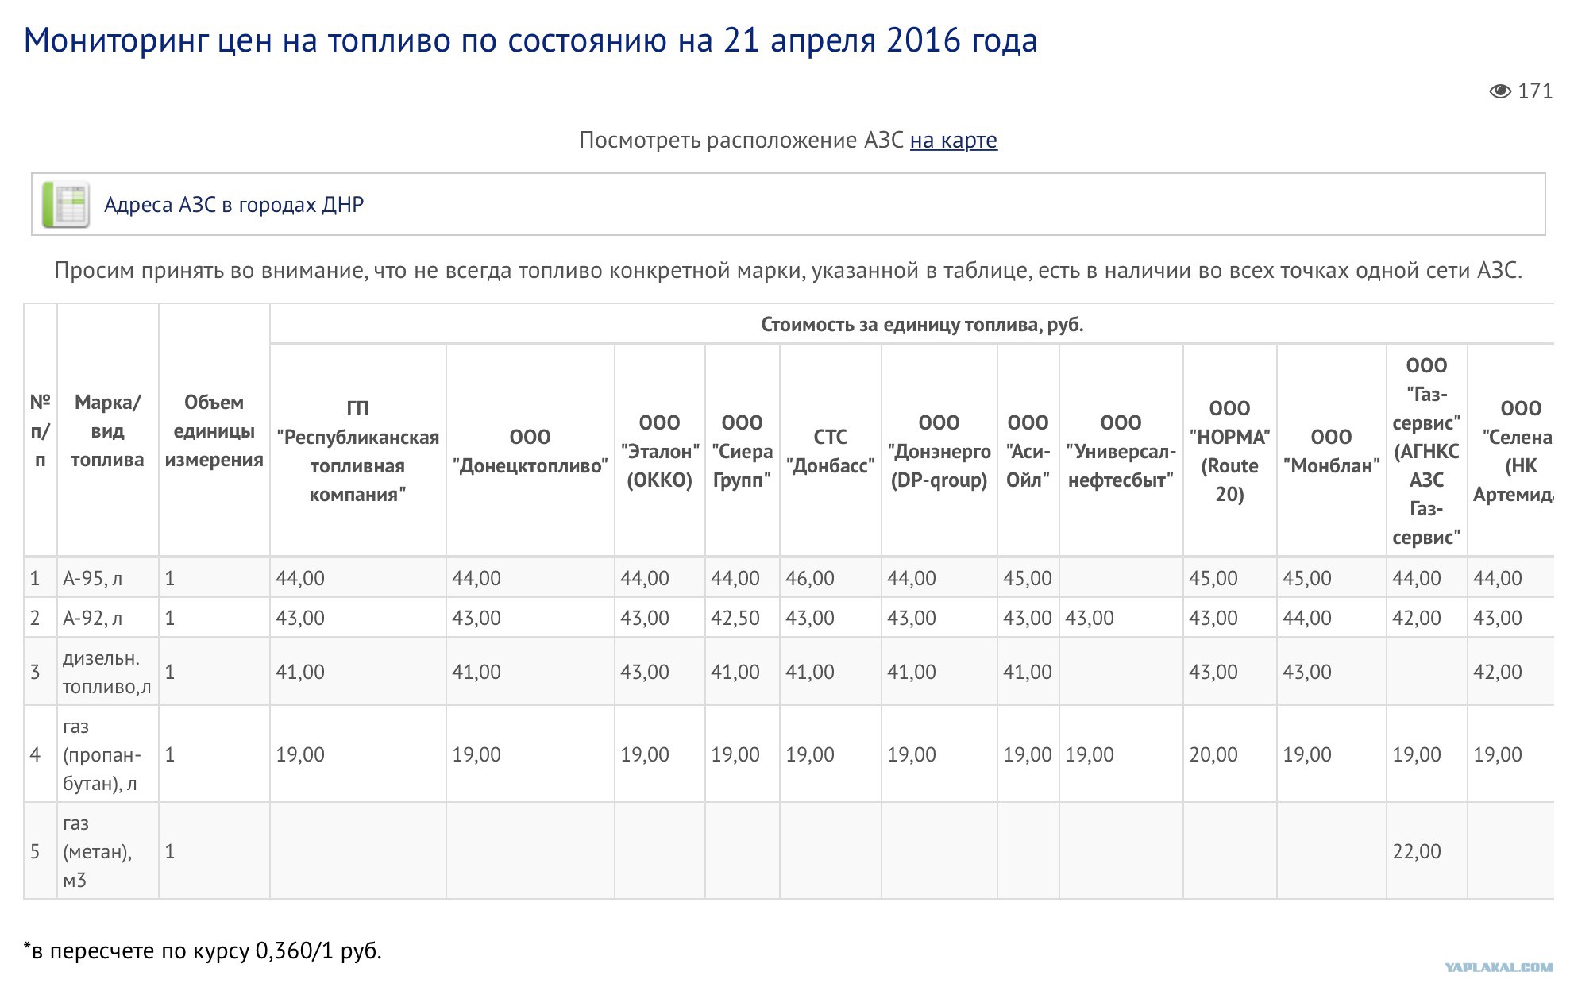Click the view count '171'

click(1535, 91)
